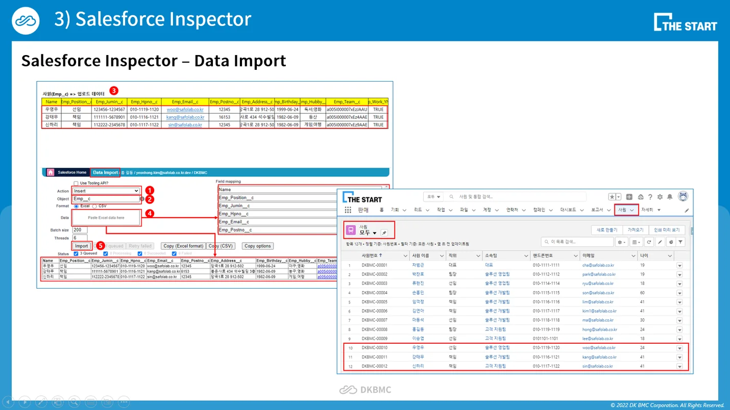The height and width of the screenshot is (410, 730).
Task: Advance to next slide using slideshow arrow
Action: click(x=25, y=401)
